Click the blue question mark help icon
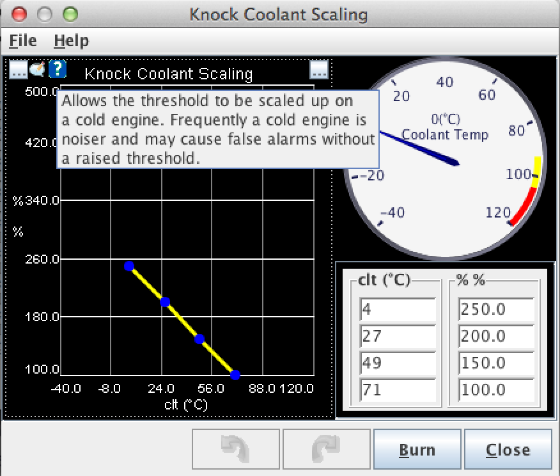Image resolution: width=560 pixels, height=476 pixels. (x=57, y=69)
